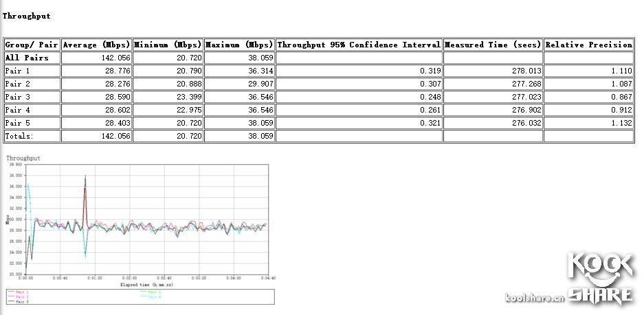Select Pair 4 relative precision 0.912
This screenshot has width=644, height=315.
click(x=622, y=110)
